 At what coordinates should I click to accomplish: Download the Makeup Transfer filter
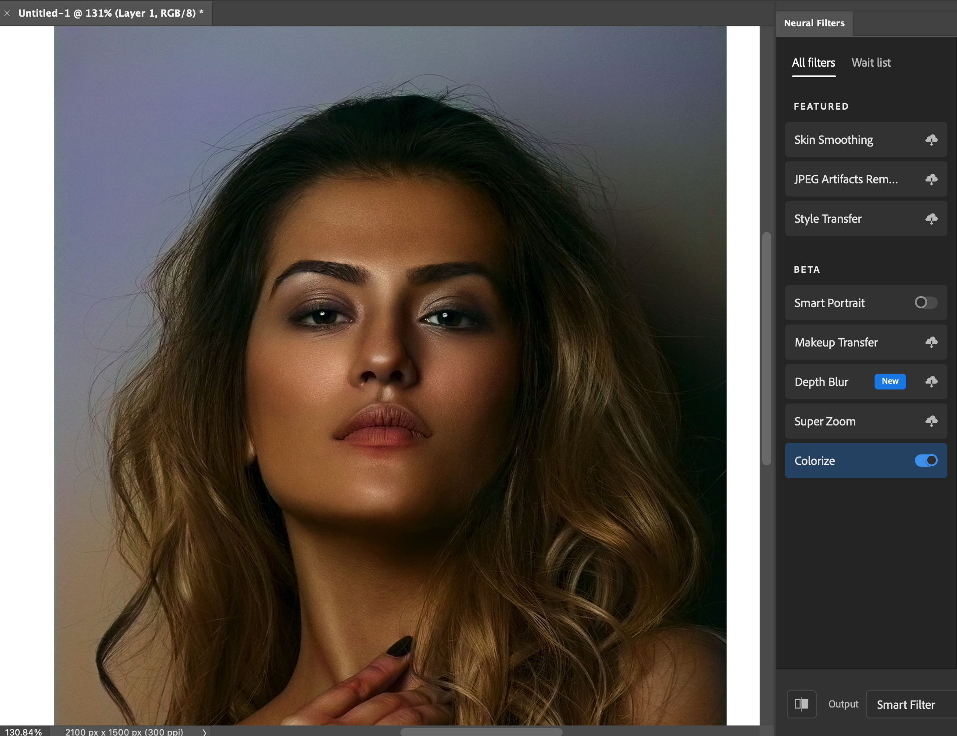click(932, 343)
